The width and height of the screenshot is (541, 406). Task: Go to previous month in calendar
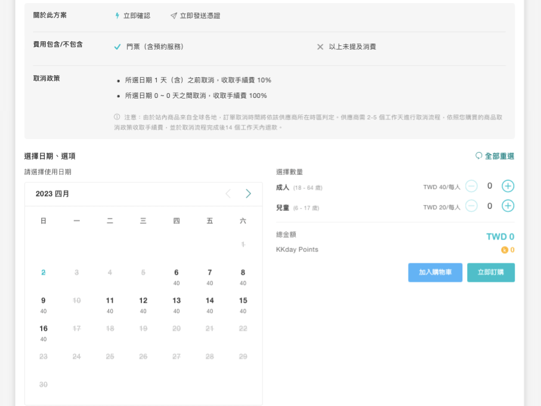coord(228,193)
